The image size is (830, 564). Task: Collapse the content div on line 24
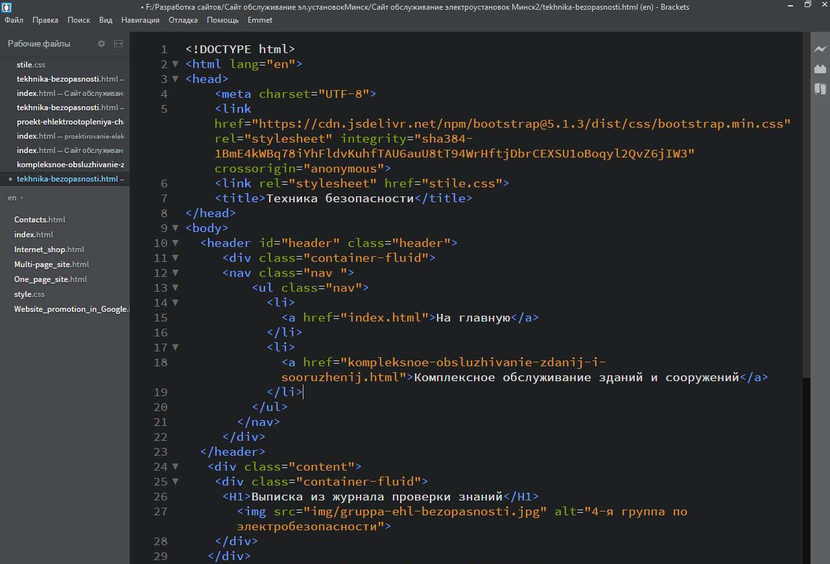coord(175,466)
